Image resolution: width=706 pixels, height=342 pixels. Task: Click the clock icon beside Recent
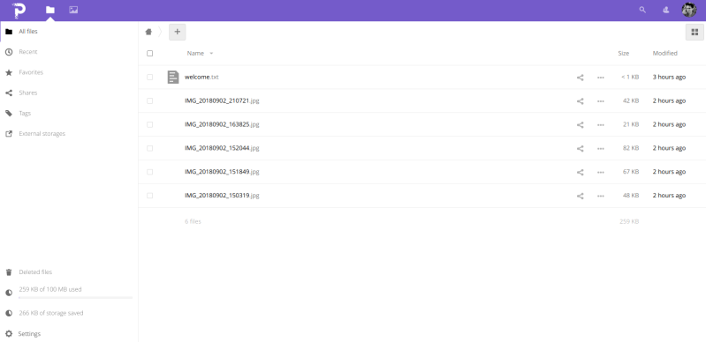coord(9,52)
